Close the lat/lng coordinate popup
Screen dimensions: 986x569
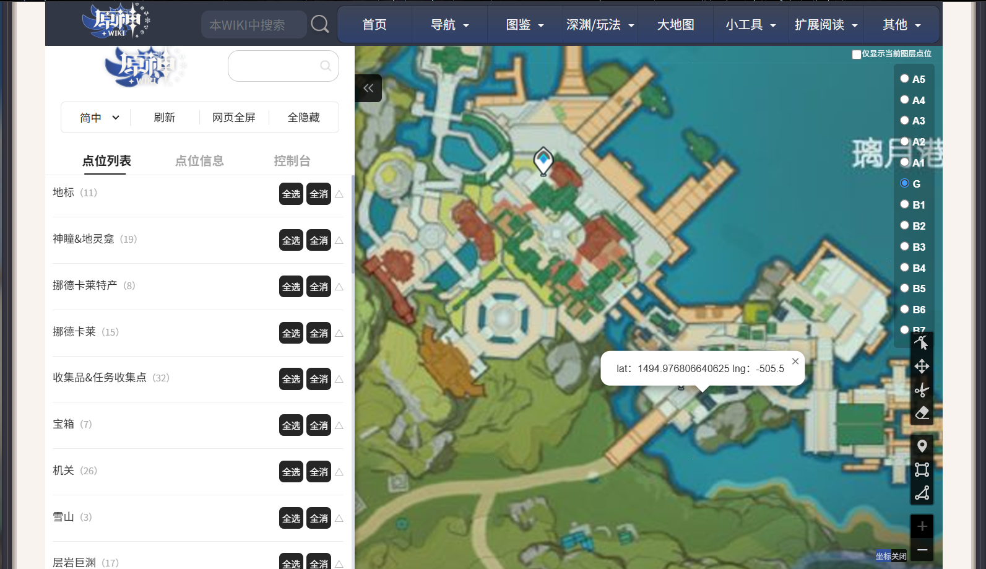795,362
